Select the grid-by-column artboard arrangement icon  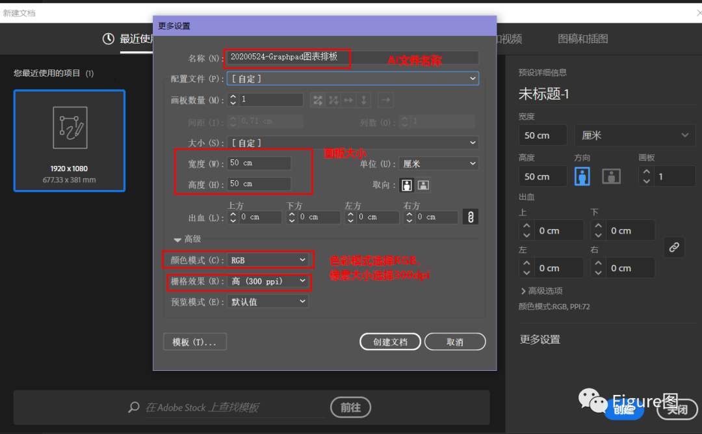(x=333, y=100)
